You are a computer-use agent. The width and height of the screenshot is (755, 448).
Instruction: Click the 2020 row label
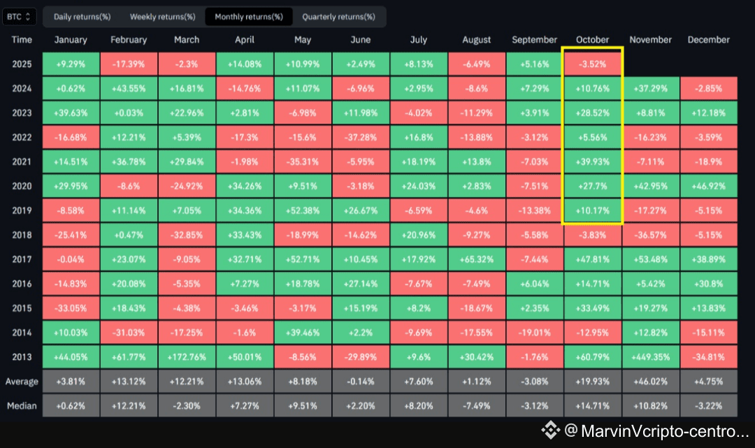coord(22,186)
